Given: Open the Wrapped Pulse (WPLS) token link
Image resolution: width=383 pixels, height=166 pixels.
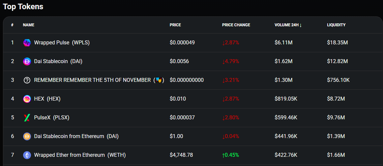Looking at the screenshot, I should [62, 43].
